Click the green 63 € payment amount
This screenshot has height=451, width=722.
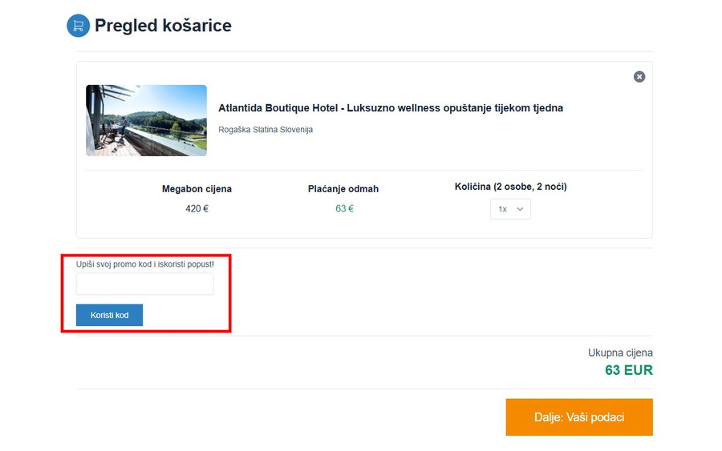click(344, 209)
